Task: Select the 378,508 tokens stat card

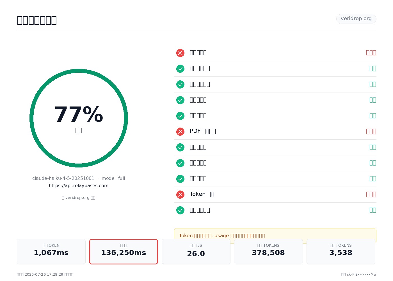Action: point(268,252)
